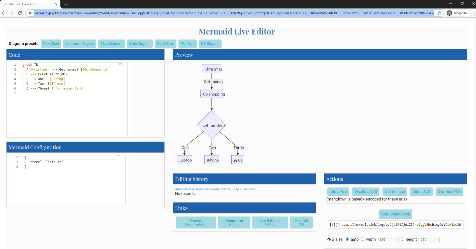Open a new tab with the plus icon
The image size is (476, 249).
[x=66, y=4]
